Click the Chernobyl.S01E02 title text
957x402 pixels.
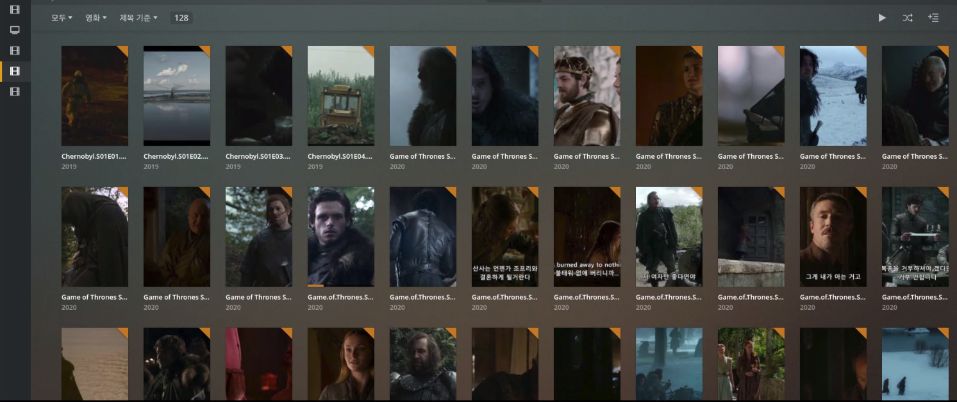pos(176,156)
